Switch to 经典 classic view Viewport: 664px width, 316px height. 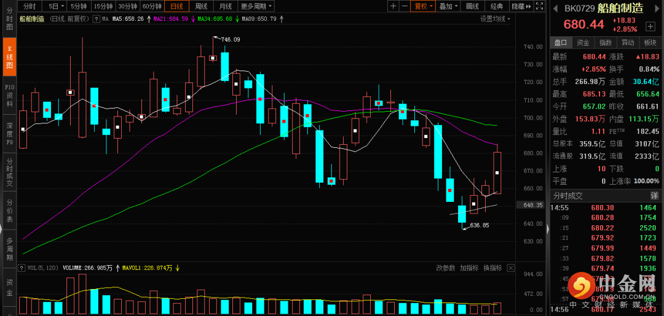click(x=497, y=6)
